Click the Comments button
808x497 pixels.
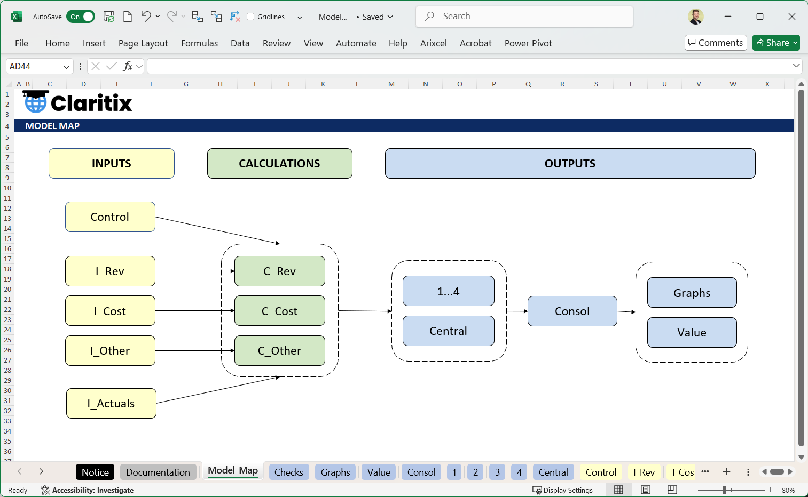pos(716,43)
